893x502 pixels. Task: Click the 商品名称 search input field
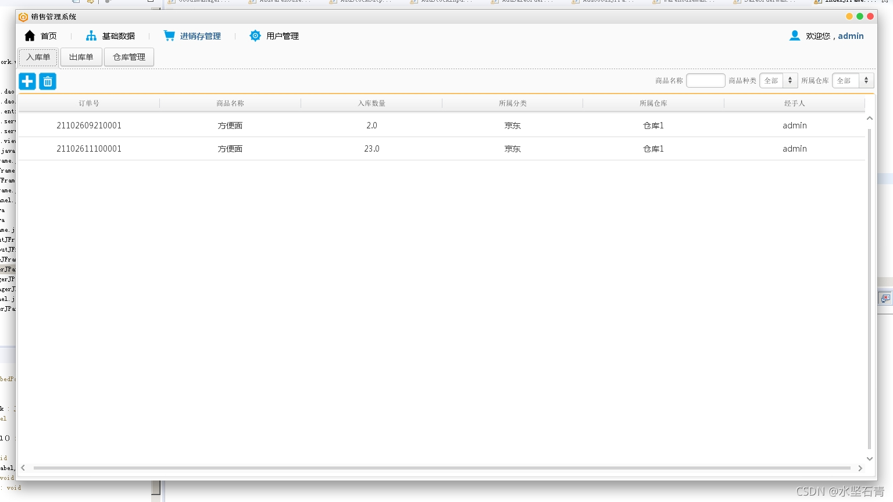[x=706, y=81]
